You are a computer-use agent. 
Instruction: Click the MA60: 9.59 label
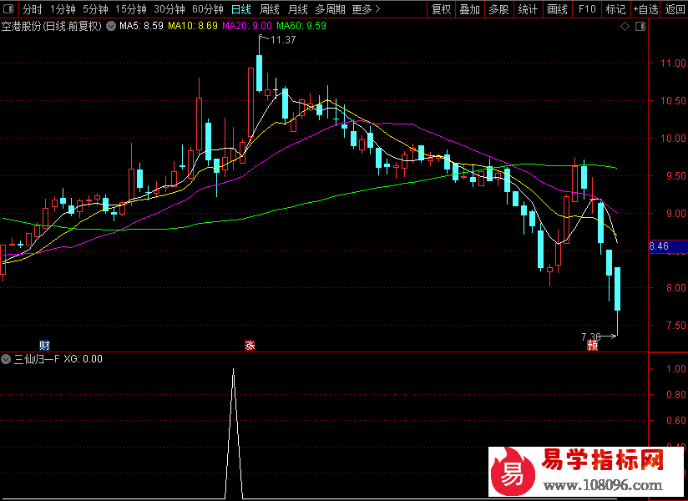click(301, 26)
